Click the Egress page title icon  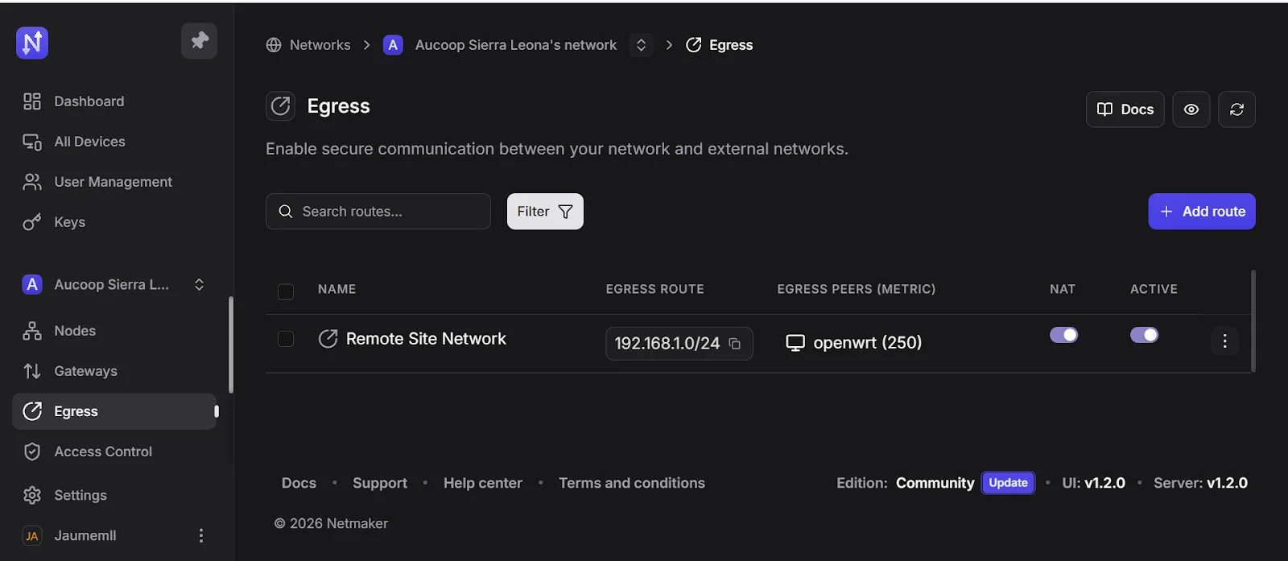click(x=280, y=106)
